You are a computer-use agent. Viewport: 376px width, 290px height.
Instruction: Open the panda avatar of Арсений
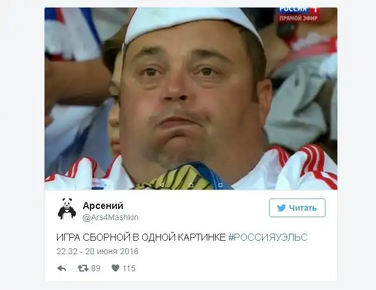pyautogui.click(x=67, y=209)
